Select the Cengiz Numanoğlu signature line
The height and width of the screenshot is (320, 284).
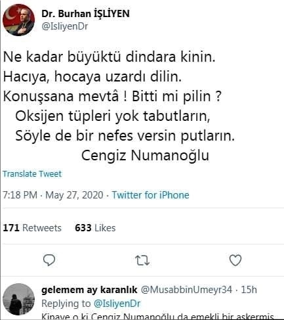146,156
